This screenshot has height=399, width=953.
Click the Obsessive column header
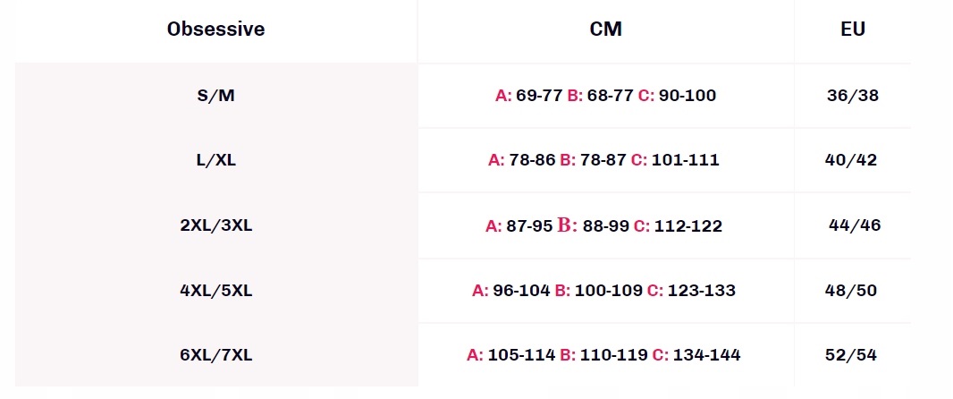215,30
